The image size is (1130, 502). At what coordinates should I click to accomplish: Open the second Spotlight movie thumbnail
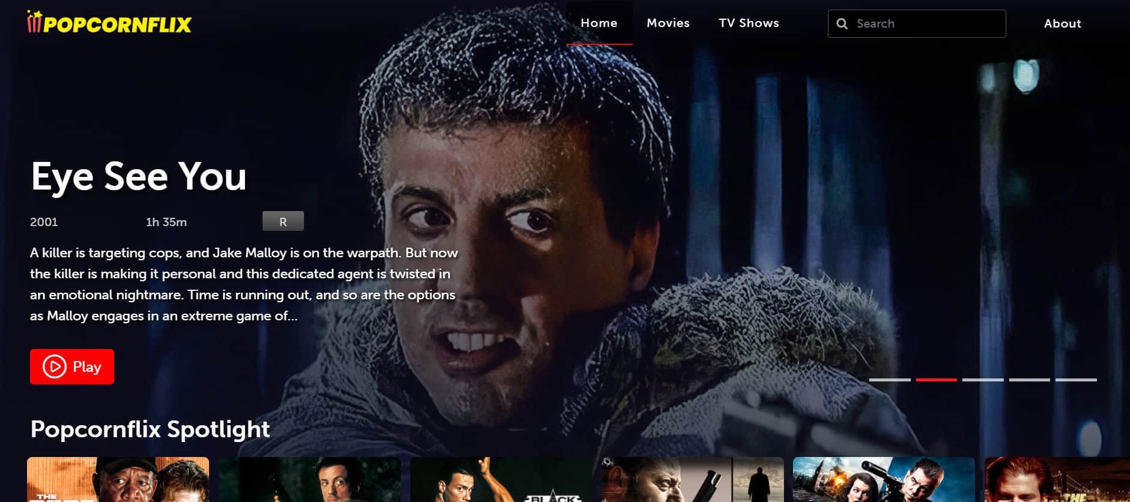point(309,479)
